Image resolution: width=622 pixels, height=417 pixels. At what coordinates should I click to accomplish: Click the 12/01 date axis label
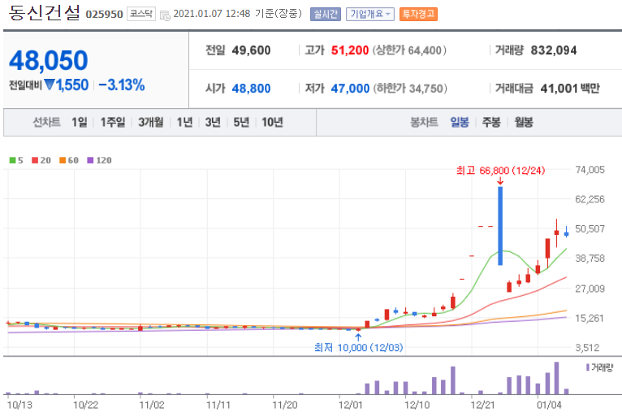point(351,405)
